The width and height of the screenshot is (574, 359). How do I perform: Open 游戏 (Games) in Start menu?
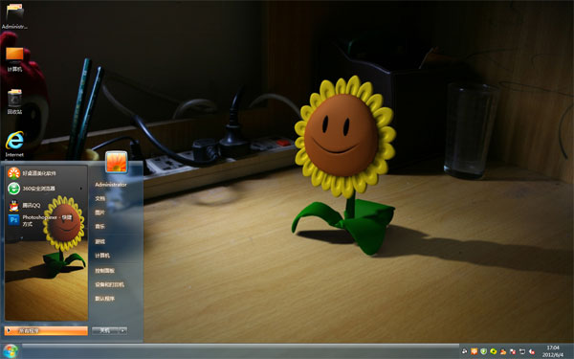tap(99, 241)
